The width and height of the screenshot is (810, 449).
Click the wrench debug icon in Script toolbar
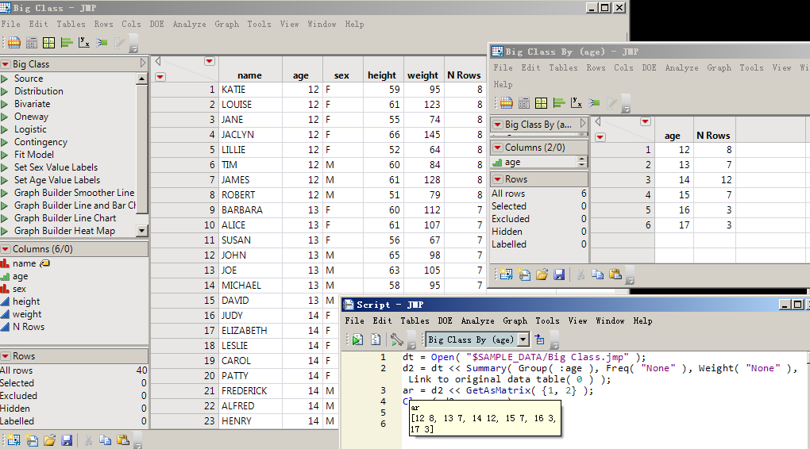(x=396, y=340)
